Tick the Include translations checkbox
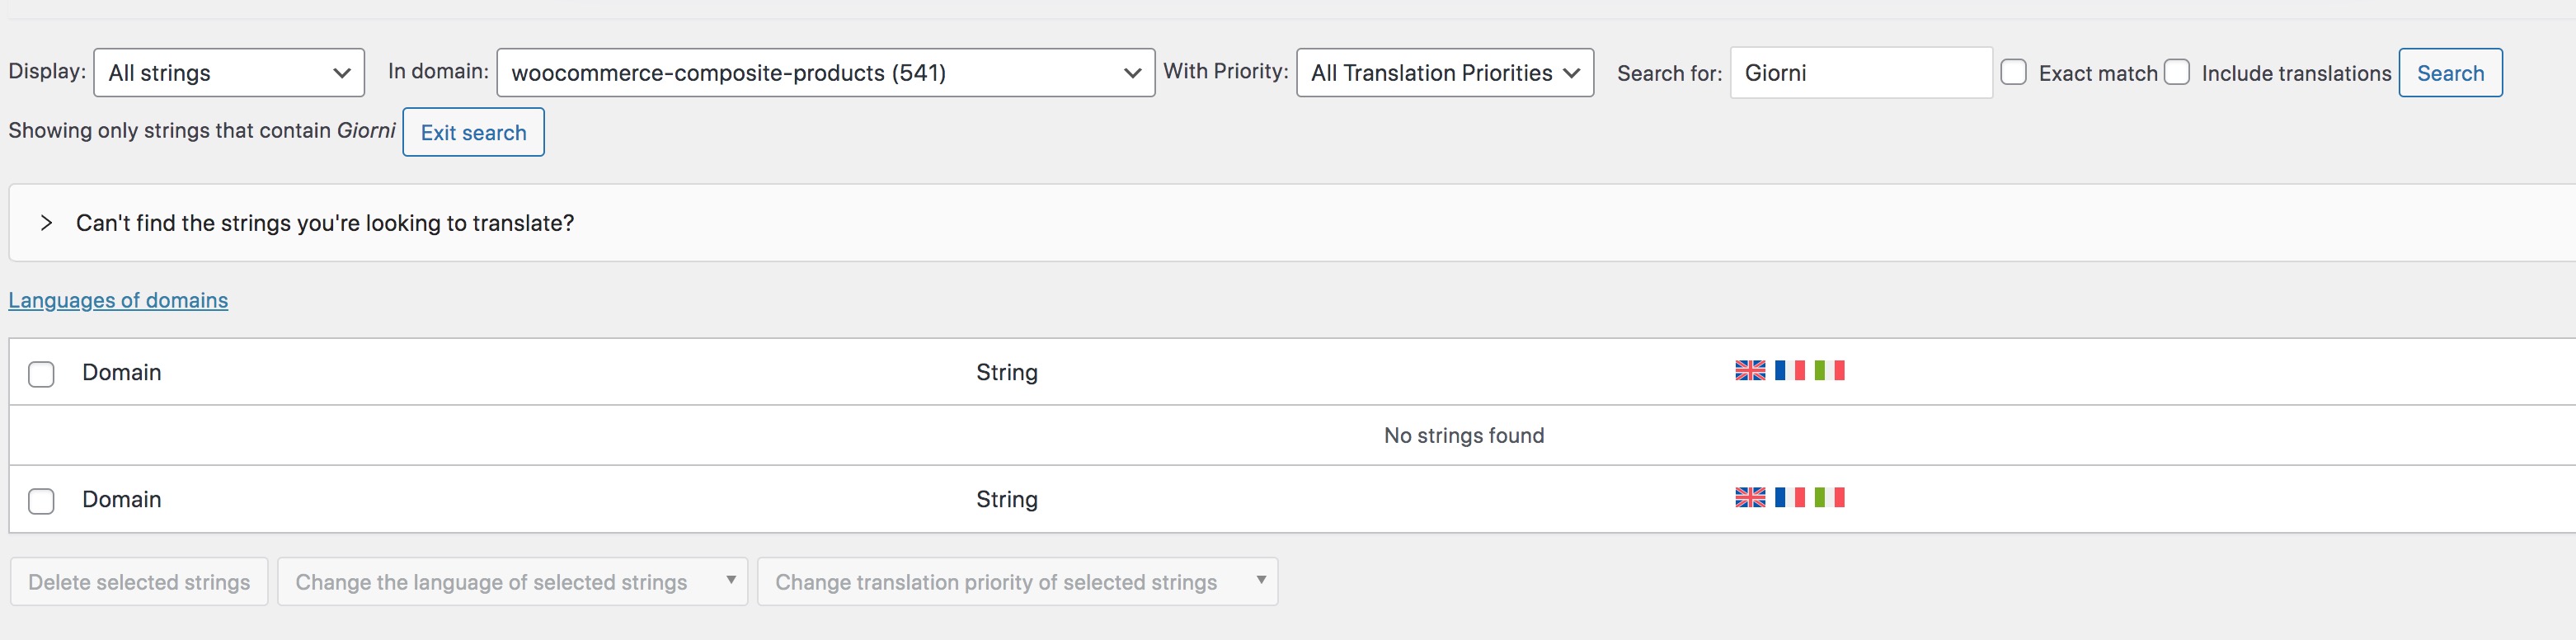The width and height of the screenshot is (2576, 640). click(x=2177, y=73)
